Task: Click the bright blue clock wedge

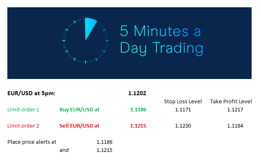Action: coord(90,28)
